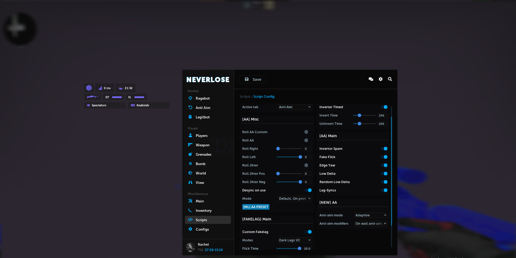Image resolution: width=516 pixels, height=258 pixels.
Task: Open the Players visuals section
Action: point(208,136)
